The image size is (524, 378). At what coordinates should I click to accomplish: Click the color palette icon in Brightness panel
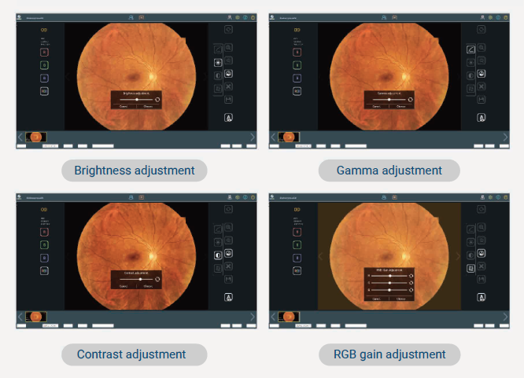point(229,73)
